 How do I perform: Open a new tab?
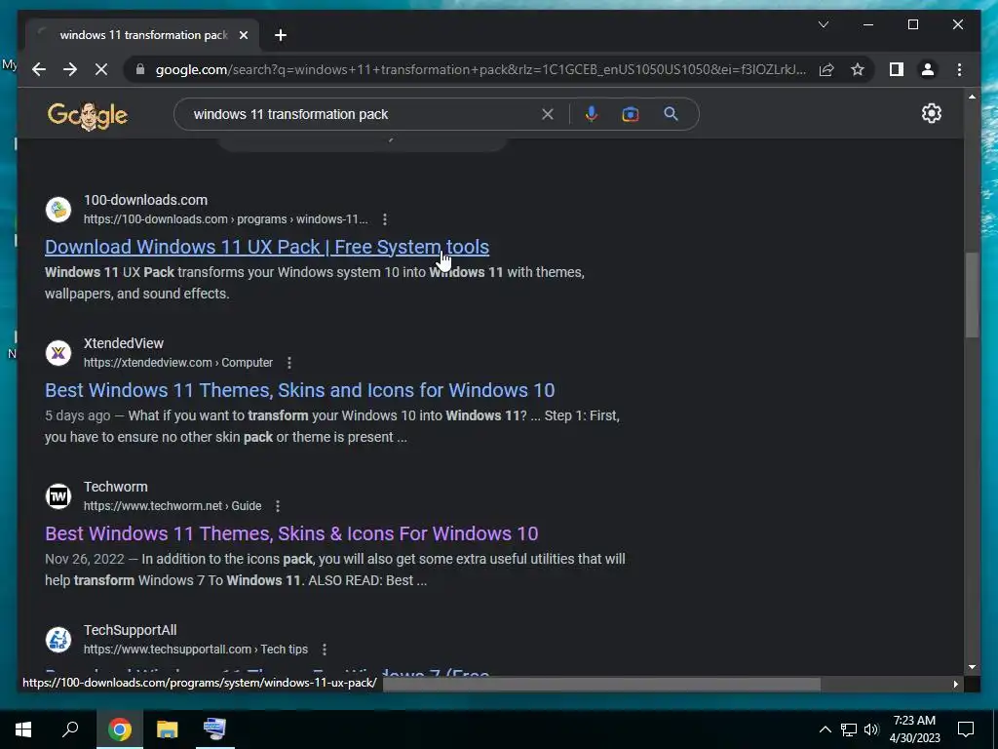pos(280,35)
